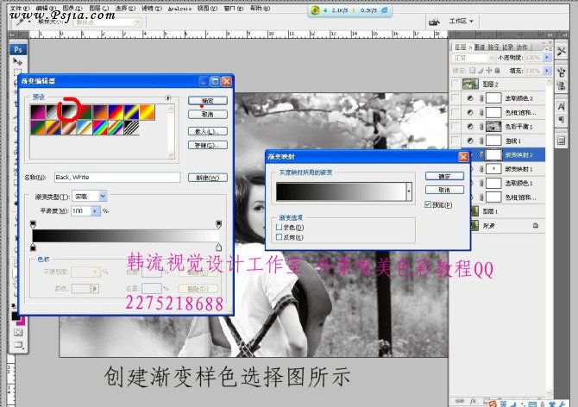This screenshot has height=407, width=578.
Task: Click the lock all padlock icon
Action: (x=497, y=71)
